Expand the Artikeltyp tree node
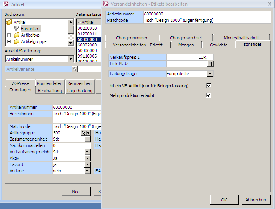Image resolution: width=275 pixels, height=209 pixels. (9, 35)
